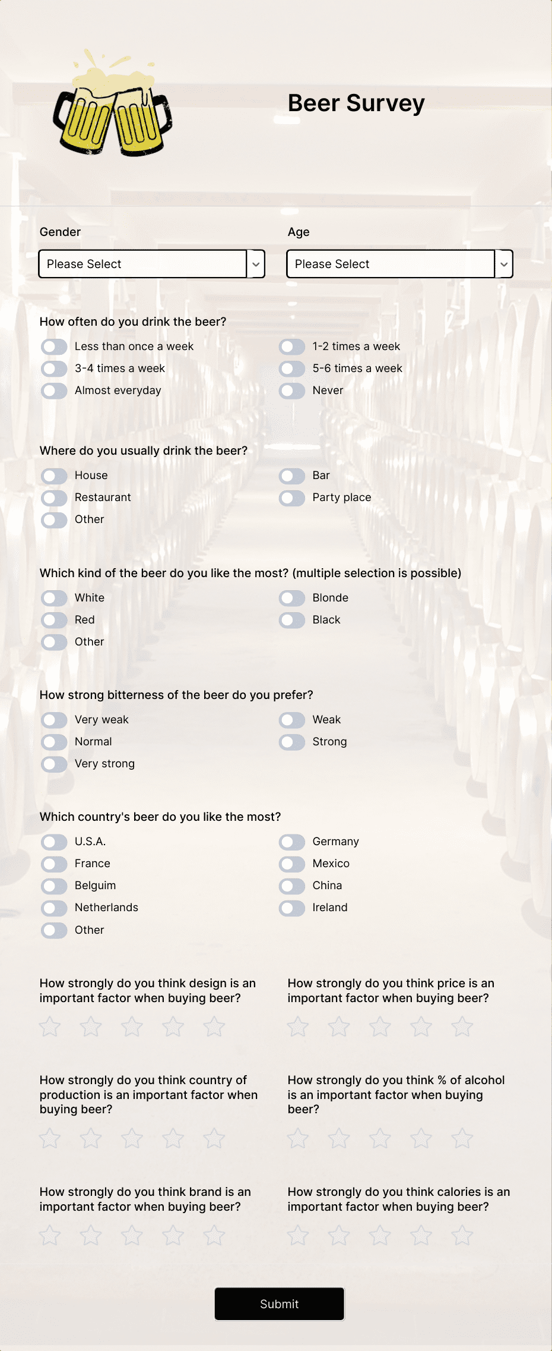Choose second star for brand importance
This screenshot has height=1351, width=552.
coord(91,1235)
